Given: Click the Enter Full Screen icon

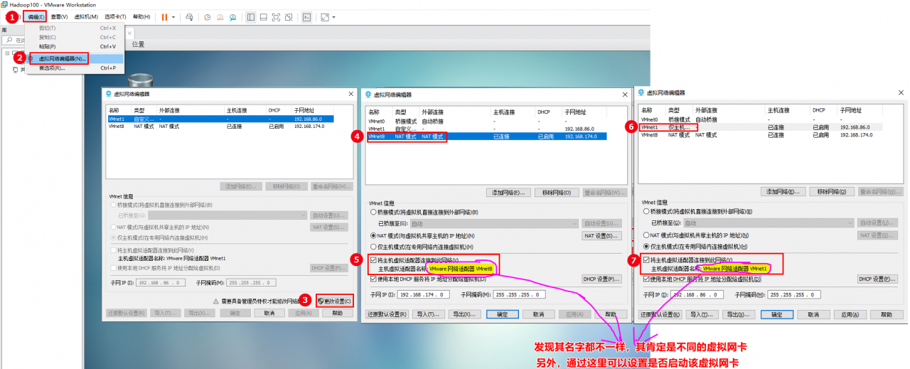Looking at the screenshot, I should point(277,16).
